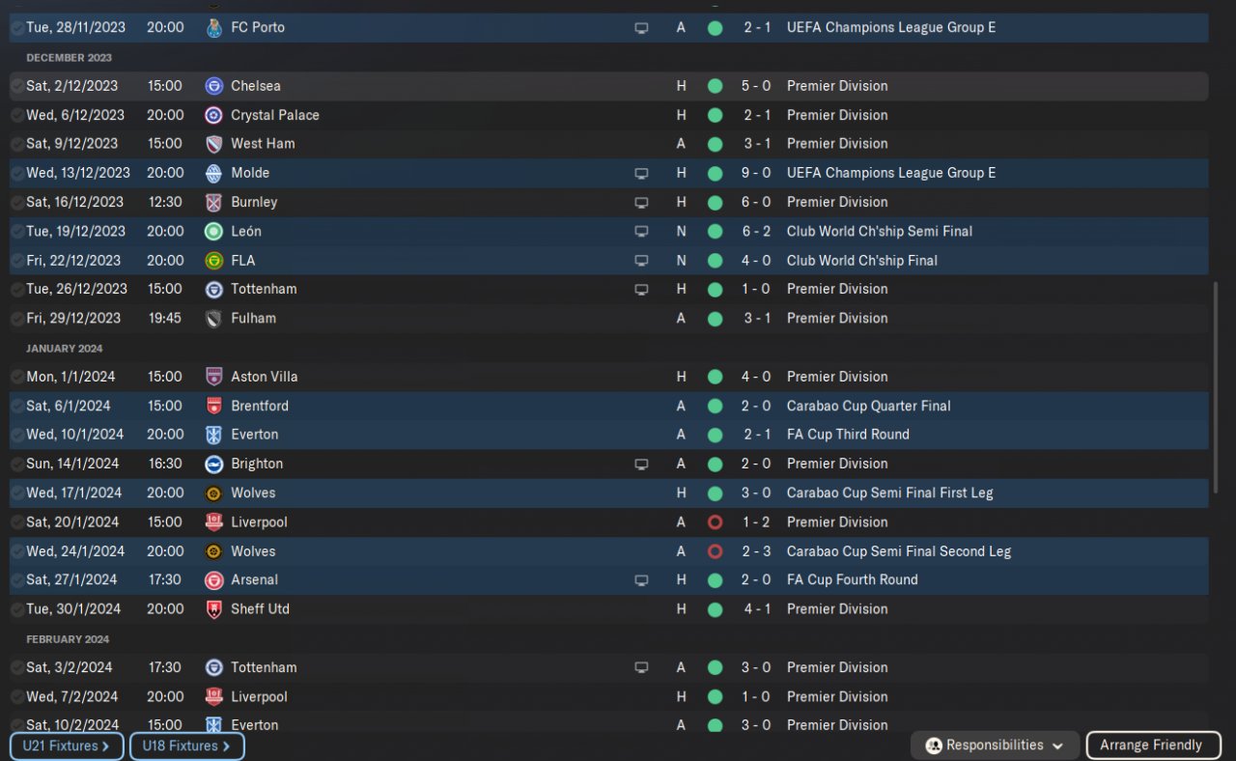This screenshot has width=1236, height=761.
Task: Click the Sheff Utd club badge
Action: tap(214, 608)
